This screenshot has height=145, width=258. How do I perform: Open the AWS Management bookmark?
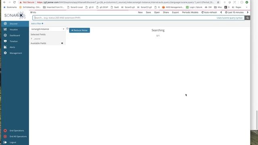point(173,7)
